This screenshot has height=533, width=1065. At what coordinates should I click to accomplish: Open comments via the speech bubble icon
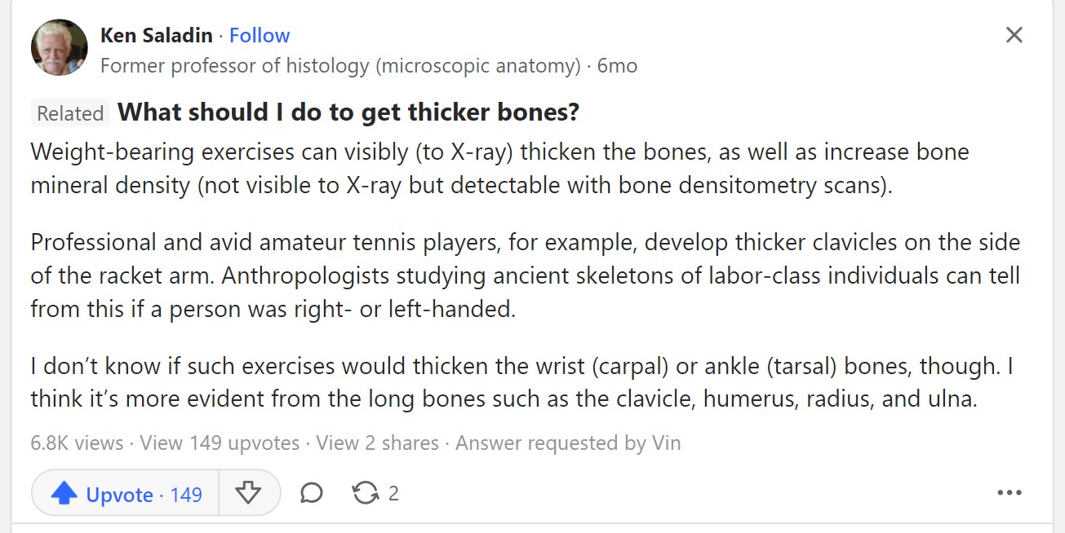tap(311, 493)
